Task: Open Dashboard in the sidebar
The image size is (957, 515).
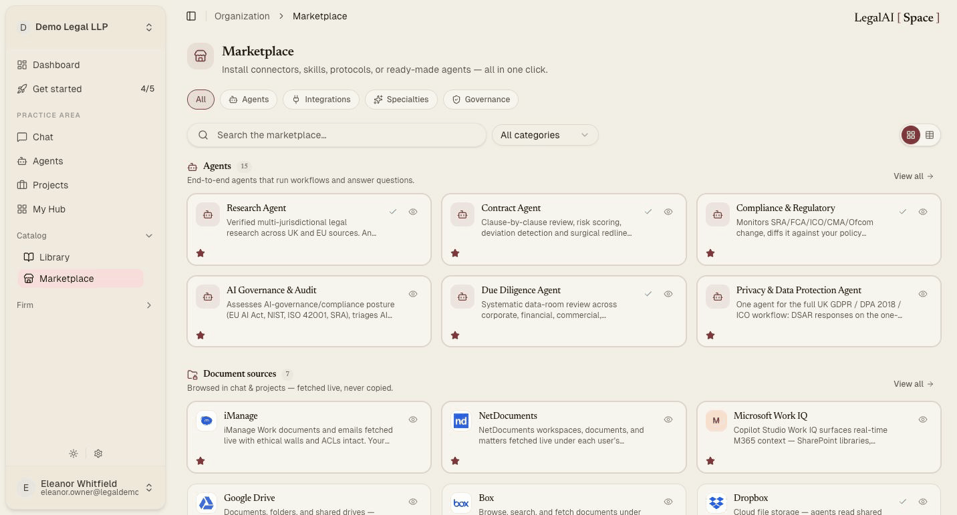Action: (x=86, y=65)
